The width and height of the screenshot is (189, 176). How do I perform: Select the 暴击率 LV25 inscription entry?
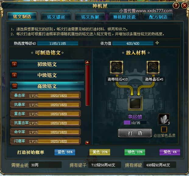[45, 95]
